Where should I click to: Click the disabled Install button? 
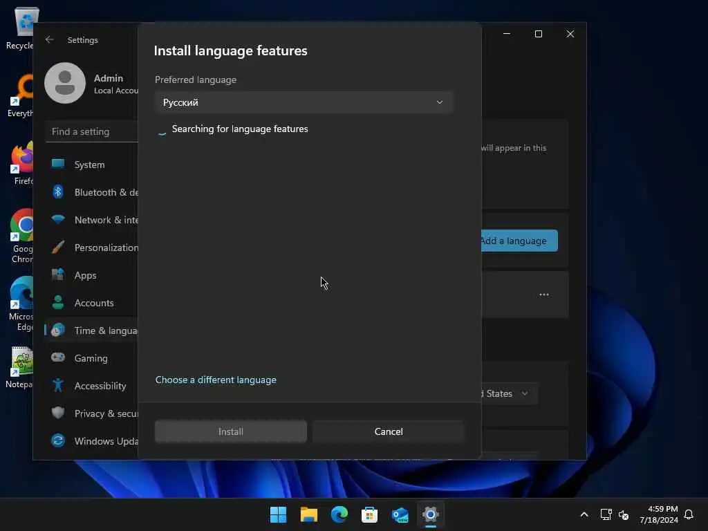(x=231, y=431)
